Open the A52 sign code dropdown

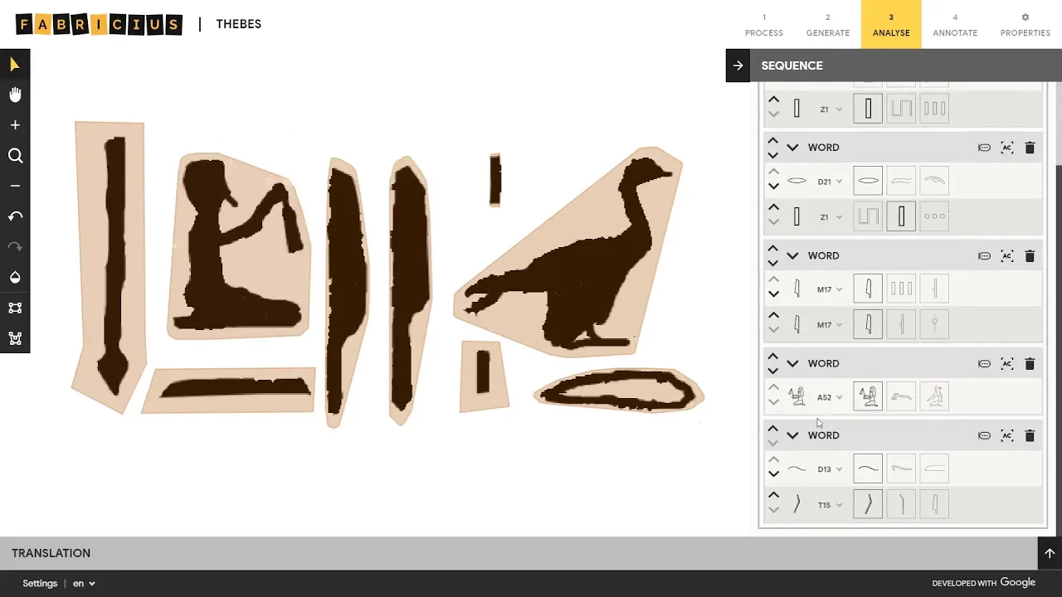pyautogui.click(x=839, y=397)
